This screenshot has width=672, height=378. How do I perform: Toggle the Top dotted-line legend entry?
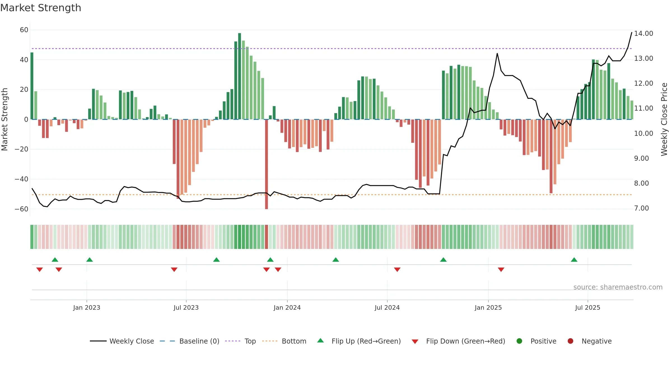[240, 341]
